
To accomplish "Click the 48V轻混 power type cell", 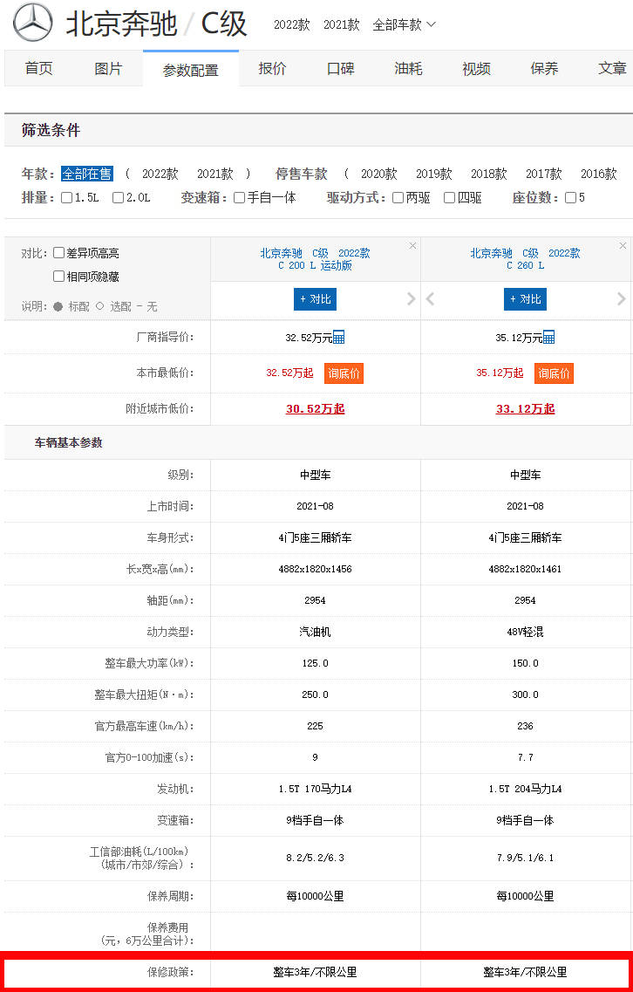I will tap(525, 632).
